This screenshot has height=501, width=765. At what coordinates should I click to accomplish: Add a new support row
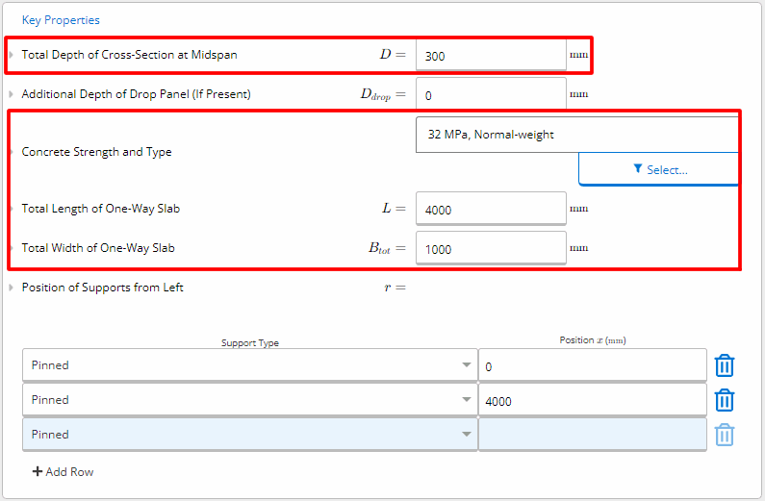tap(63, 472)
